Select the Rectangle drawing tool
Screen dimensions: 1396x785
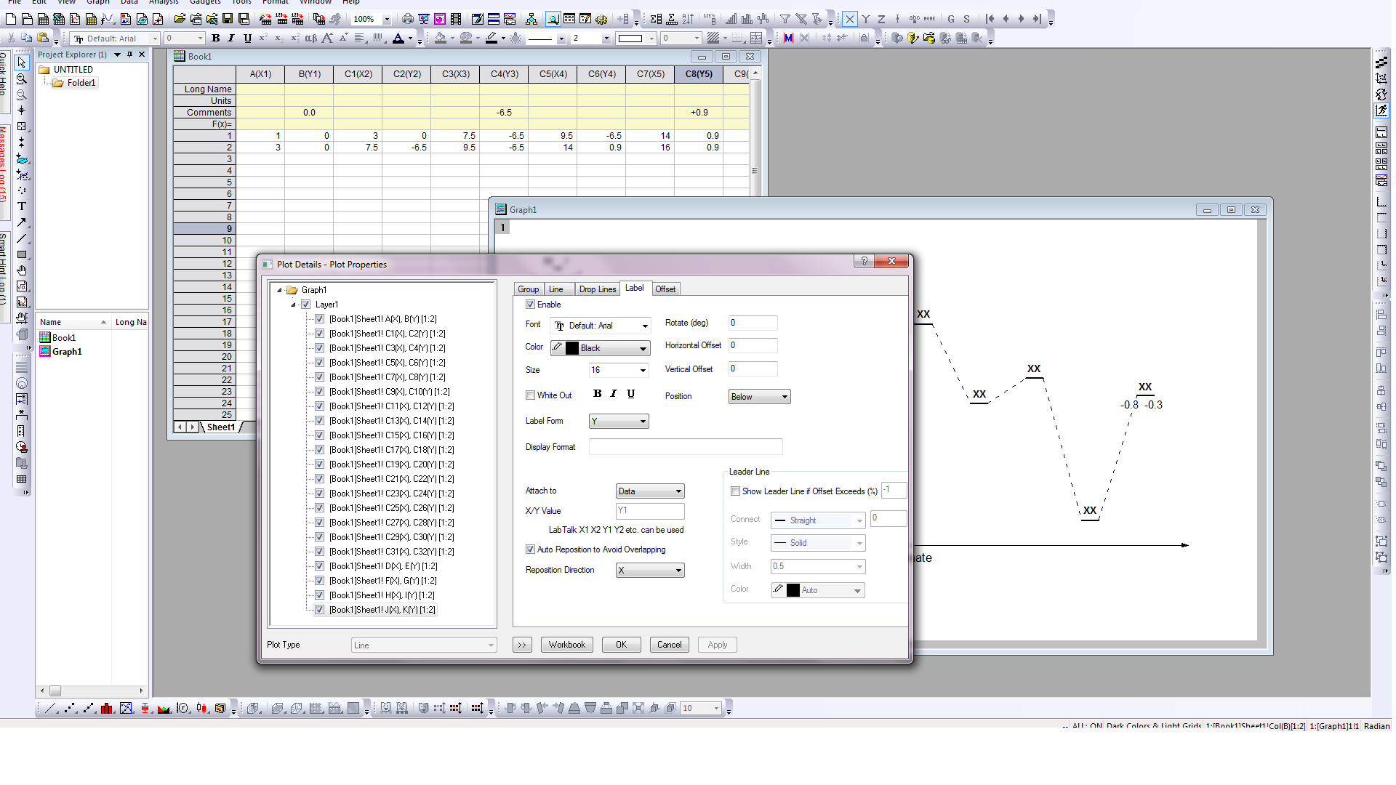pyautogui.click(x=22, y=254)
